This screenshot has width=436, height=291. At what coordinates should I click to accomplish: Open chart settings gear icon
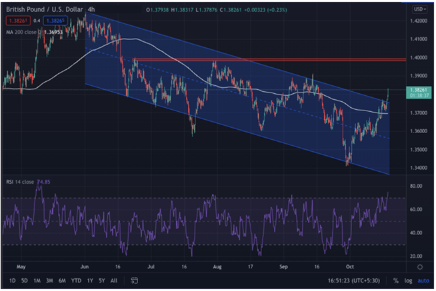[420, 267]
